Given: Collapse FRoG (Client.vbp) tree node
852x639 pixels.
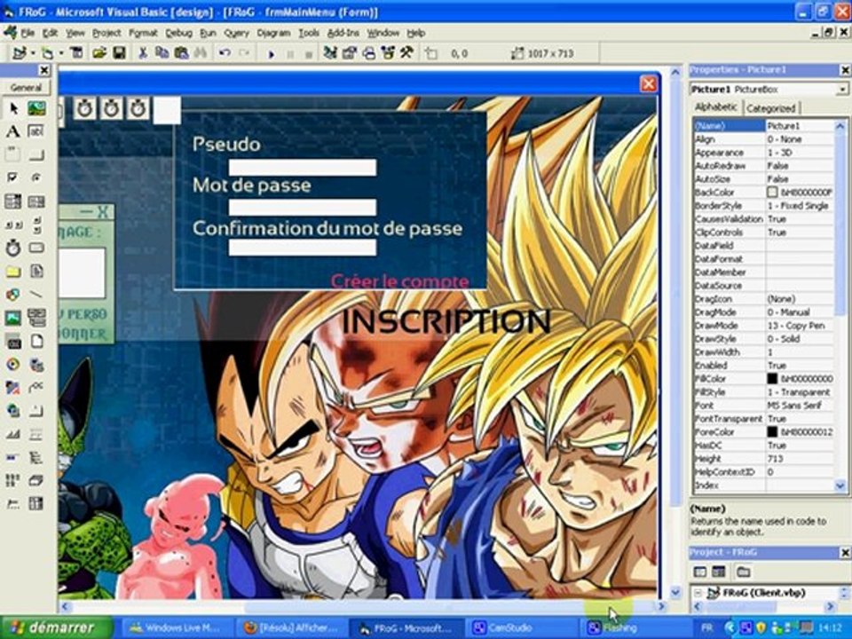Looking at the screenshot, I should click(x=698, y=593).
